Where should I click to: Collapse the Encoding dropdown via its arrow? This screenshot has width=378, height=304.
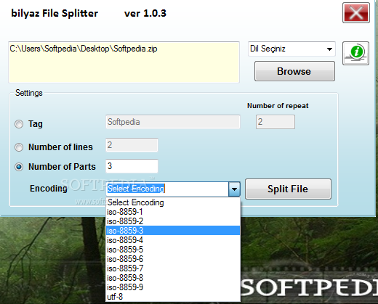(234, 189)
